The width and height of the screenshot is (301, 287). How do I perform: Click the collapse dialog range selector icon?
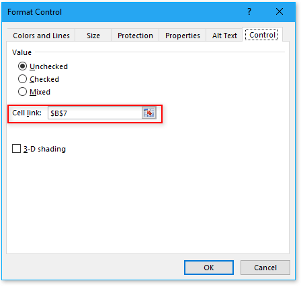(x=149, y=113)
